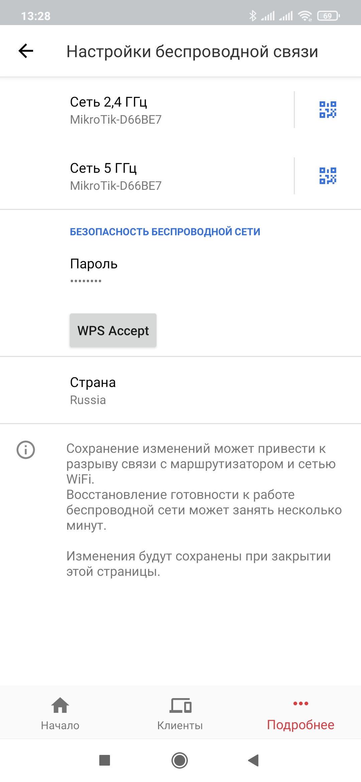361x782 pixels.
Task: Show QR code for 2.4 GHz network
Action: pyautogui.click(x=328, y=110)
